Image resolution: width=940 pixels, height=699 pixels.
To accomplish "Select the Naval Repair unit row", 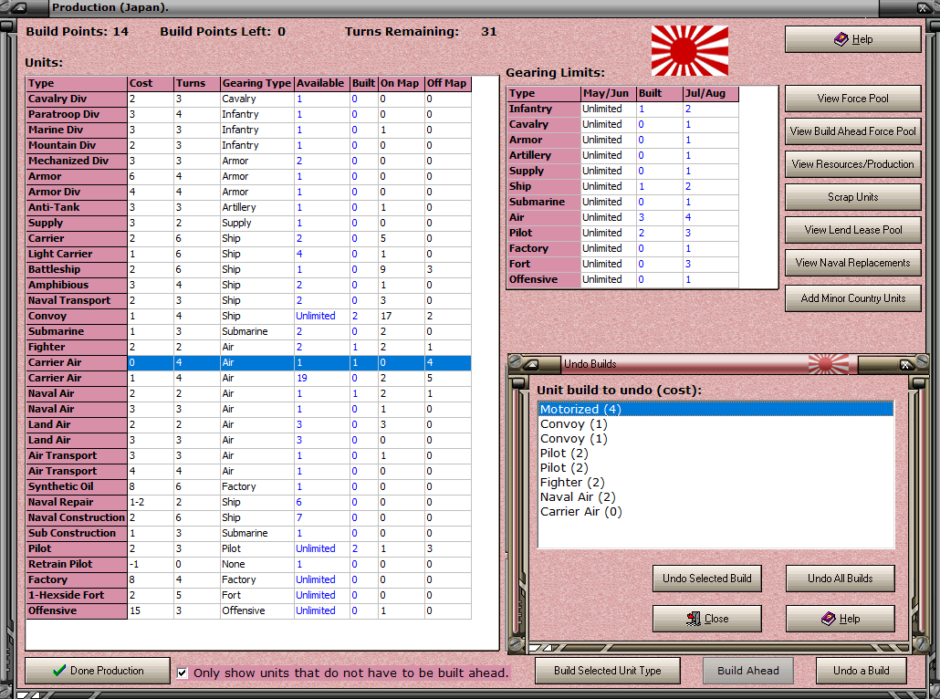I will point(249,503).
